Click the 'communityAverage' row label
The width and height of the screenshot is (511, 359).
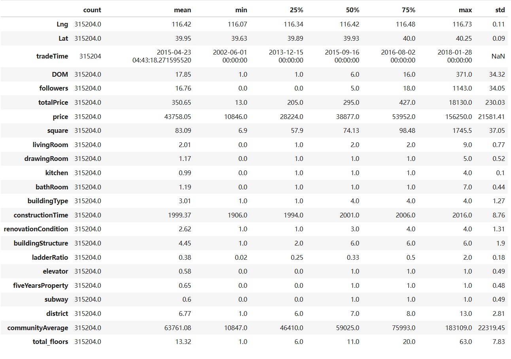coord(38,328)
